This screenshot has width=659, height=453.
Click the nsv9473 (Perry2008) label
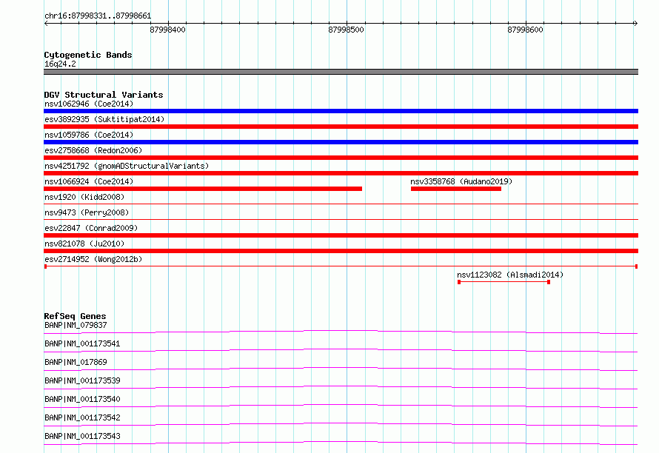(x=87, y=212)
